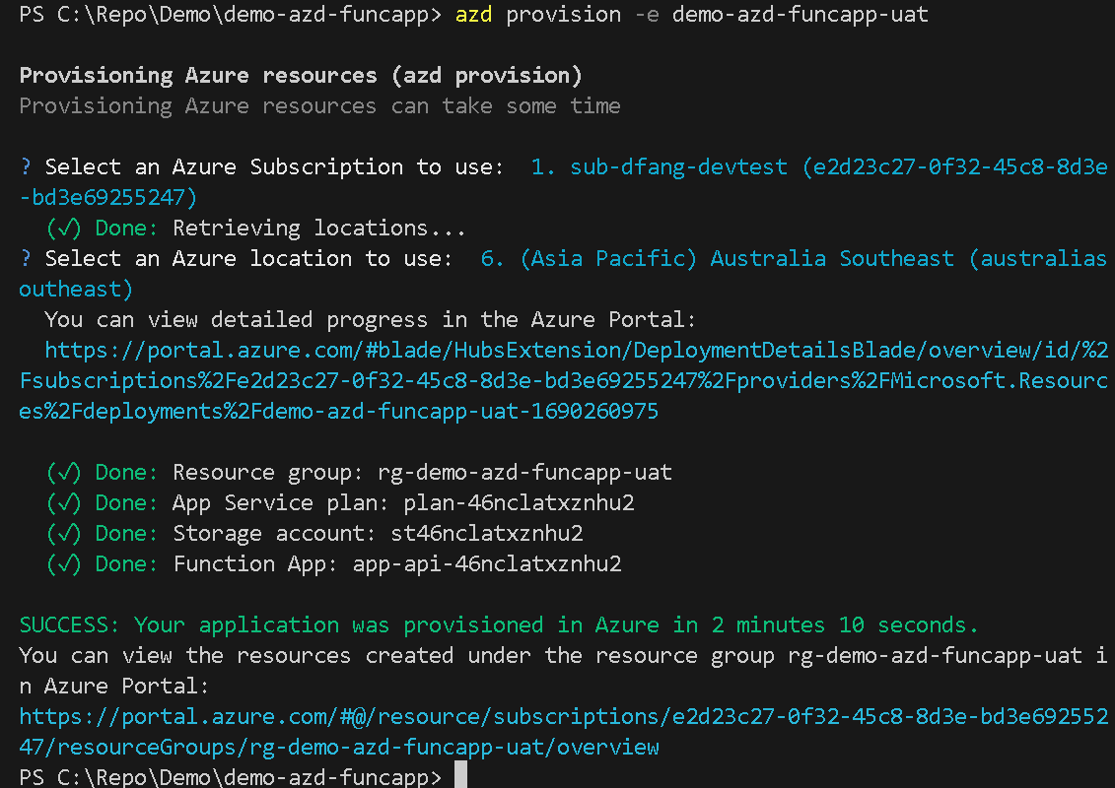Click the checkmark beside Resource group Done
The image size is (1115, 788).
(64, 473)
